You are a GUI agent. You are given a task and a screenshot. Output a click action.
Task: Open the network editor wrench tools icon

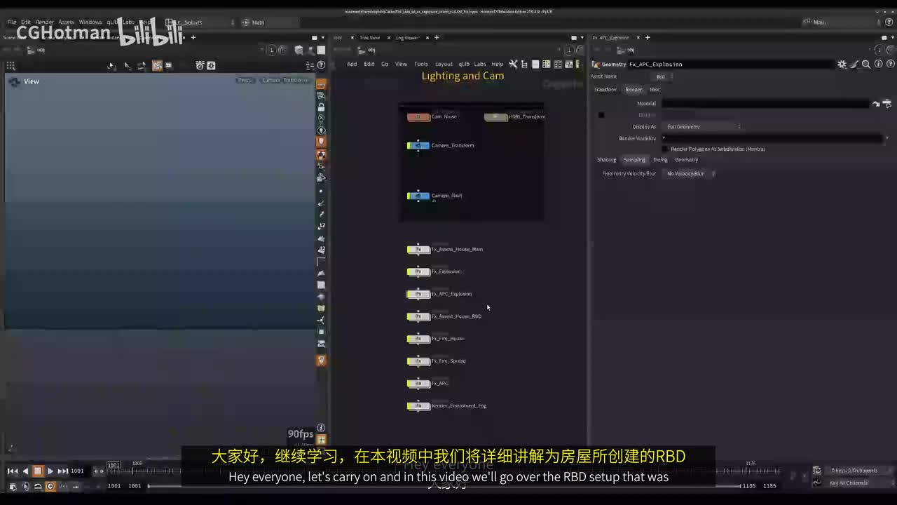pos(513,64)
